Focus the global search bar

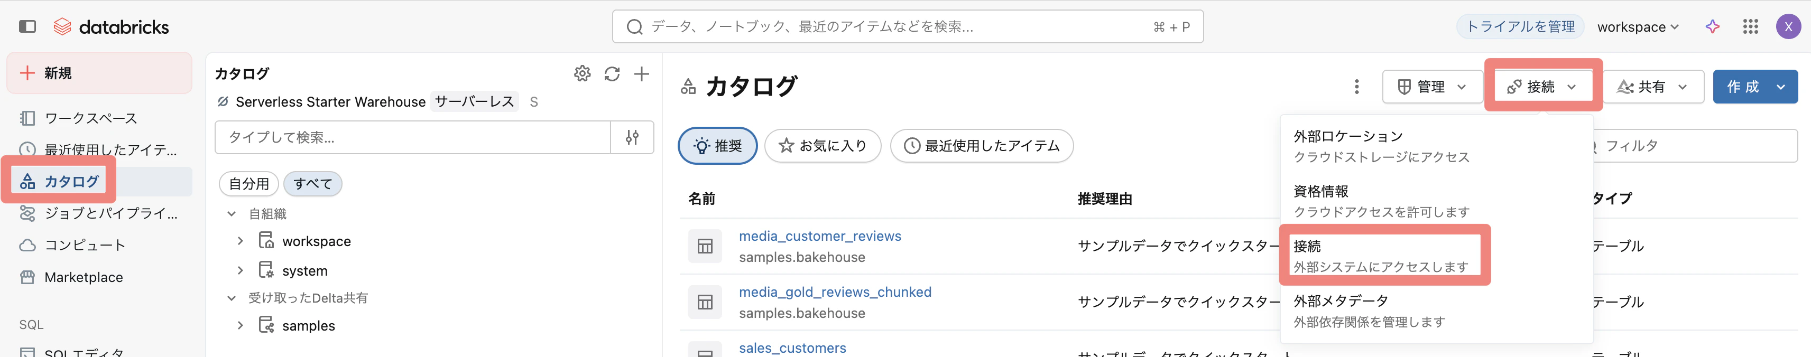click(908, 27)
